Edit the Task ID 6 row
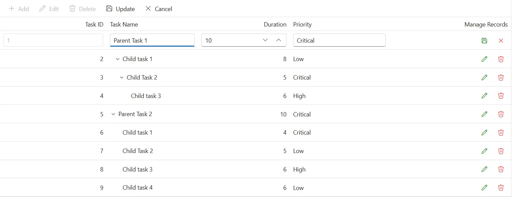Screen dimensions: 512x197 tap(484, 133)
